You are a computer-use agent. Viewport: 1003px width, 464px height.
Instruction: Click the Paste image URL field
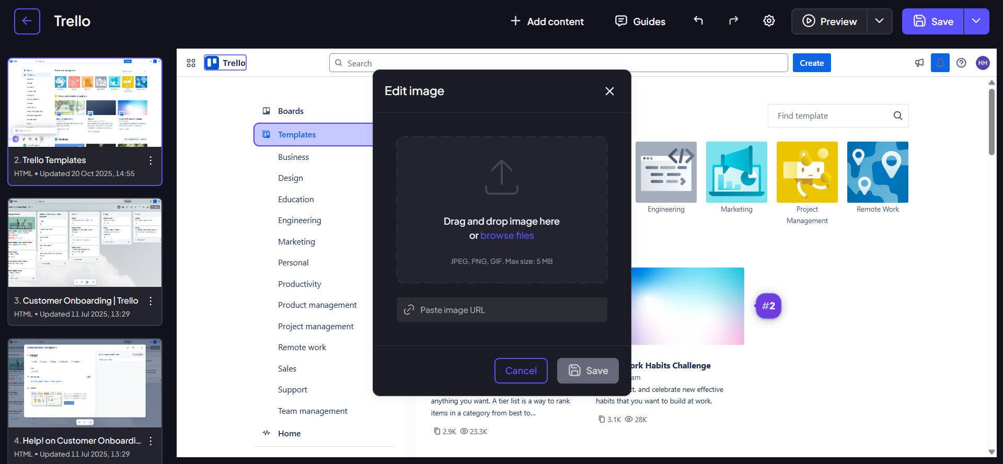pyautogui.click(x=502, y=310)
